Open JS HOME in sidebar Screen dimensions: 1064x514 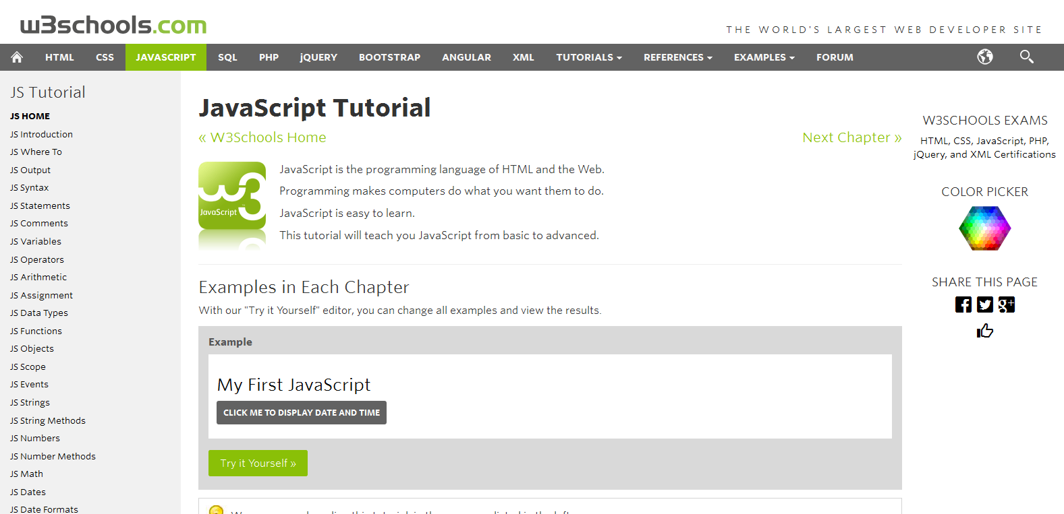click(30, 116)
